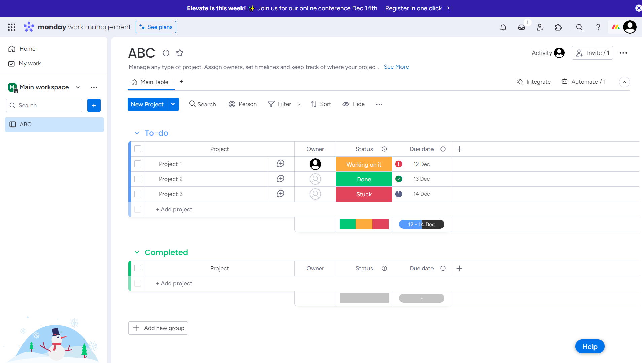Click the workspace Search field
Screen dimensions: 642x363
click(44, 105)
